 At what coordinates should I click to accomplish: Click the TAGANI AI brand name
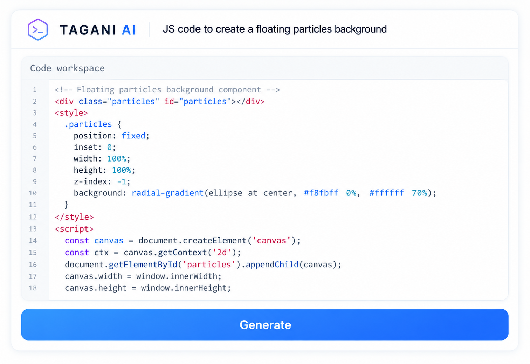98,30
